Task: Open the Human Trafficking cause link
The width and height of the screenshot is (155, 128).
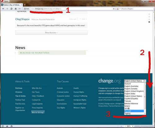Action: (80, 96)
